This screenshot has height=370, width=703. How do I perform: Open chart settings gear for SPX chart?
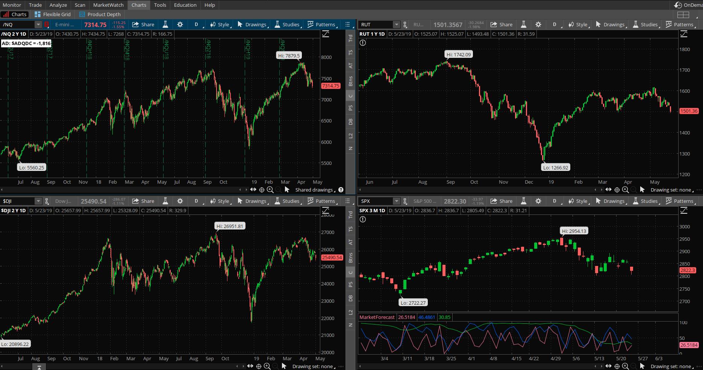coord(538,201)
